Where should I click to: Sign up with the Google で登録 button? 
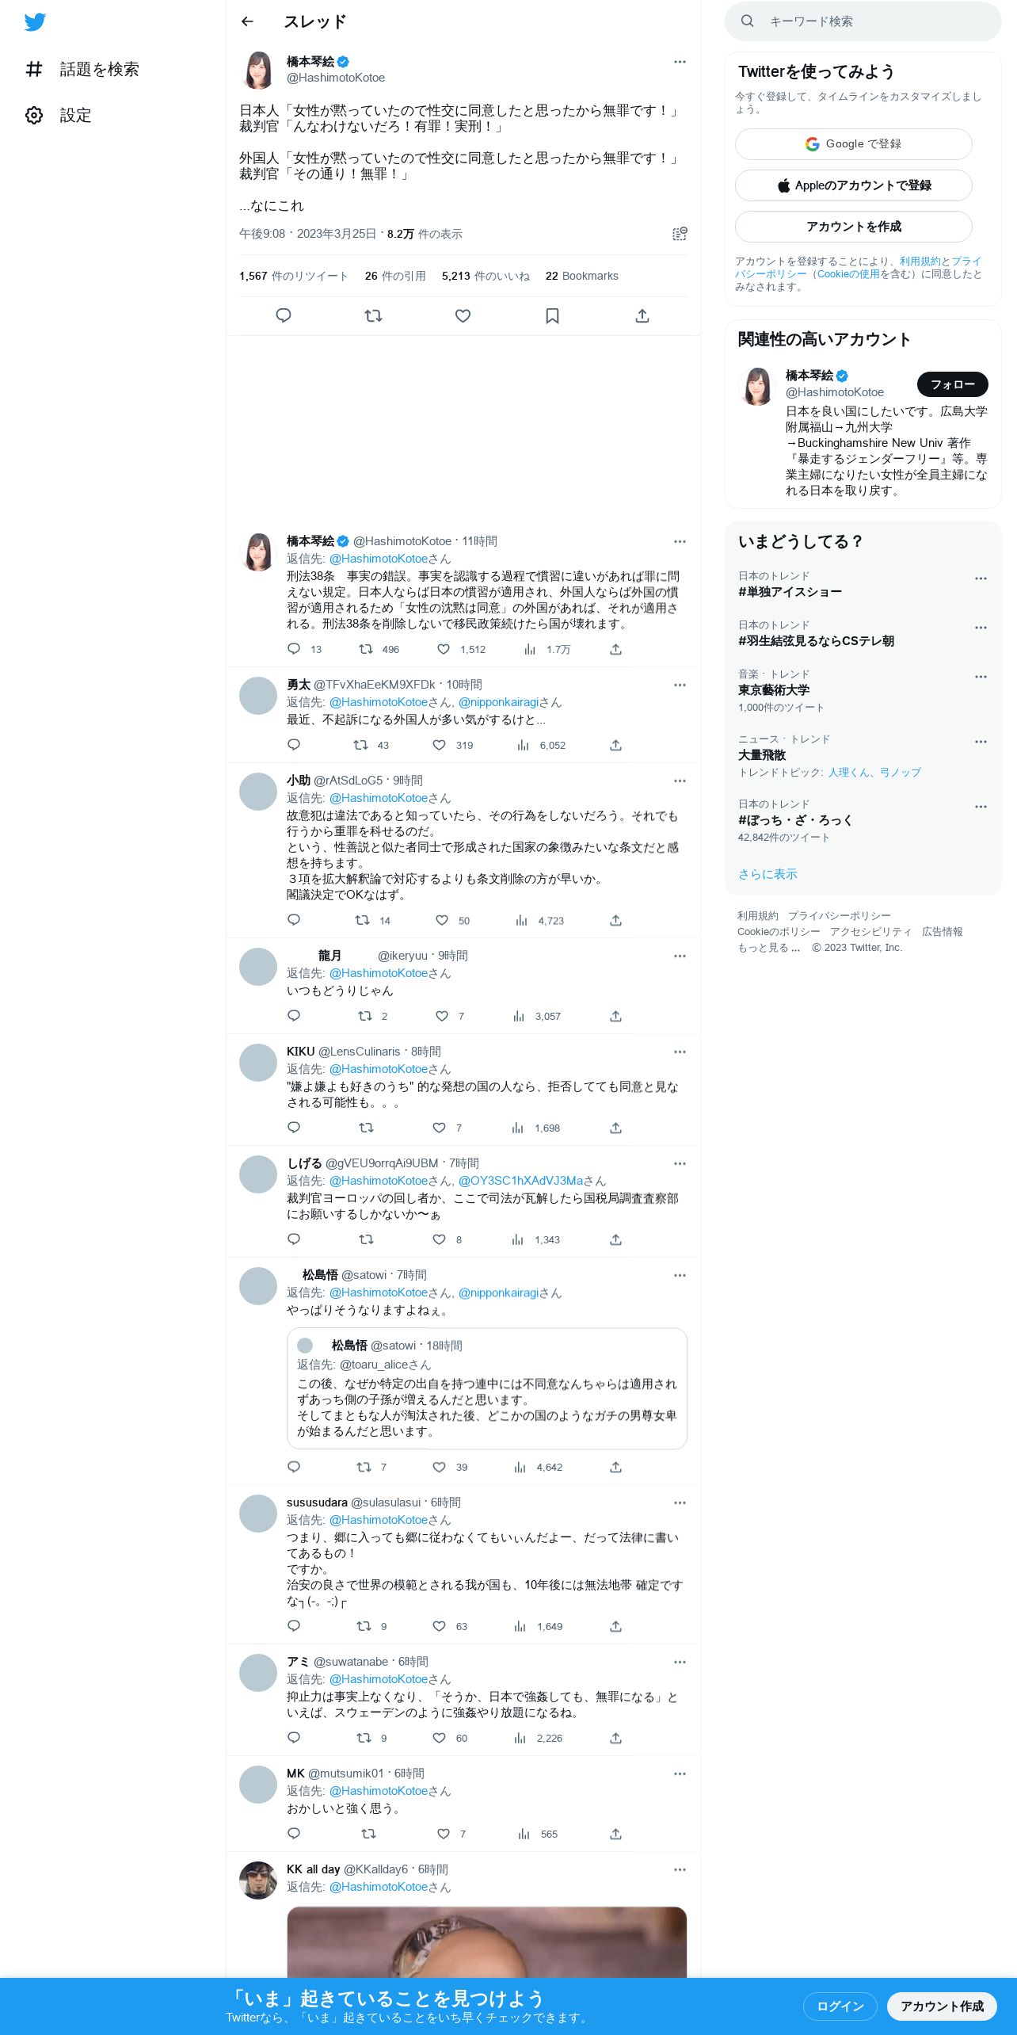click(854, 144)
